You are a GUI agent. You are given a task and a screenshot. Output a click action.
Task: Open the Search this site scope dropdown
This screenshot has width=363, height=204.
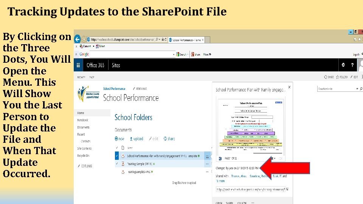tap(357, 89)
